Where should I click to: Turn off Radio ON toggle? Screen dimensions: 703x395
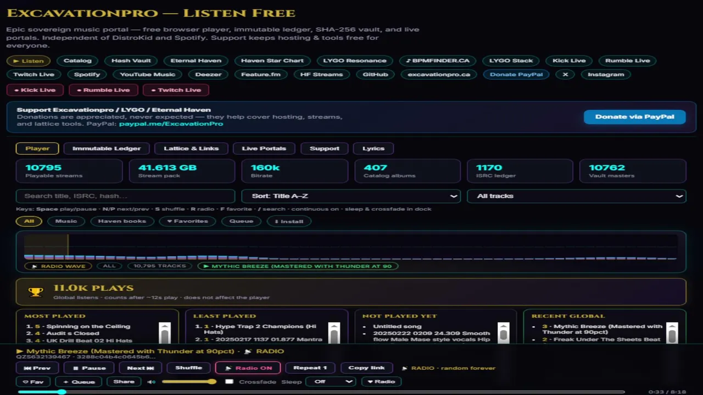click(x=248, y=368)
